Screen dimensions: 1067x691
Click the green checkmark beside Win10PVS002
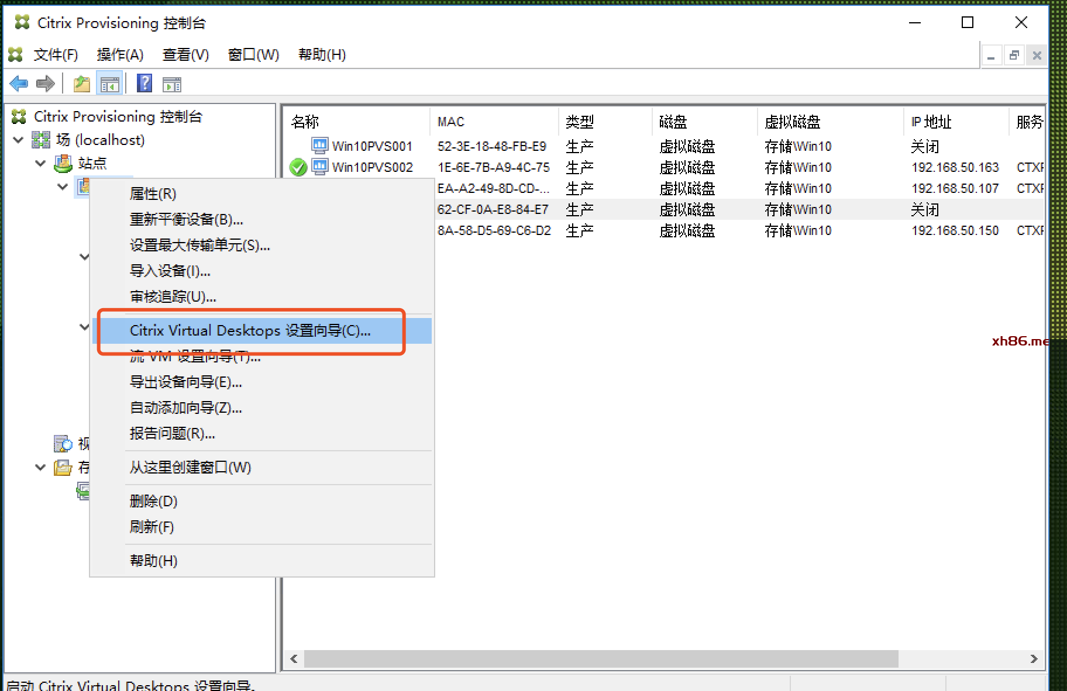[298, 167]
